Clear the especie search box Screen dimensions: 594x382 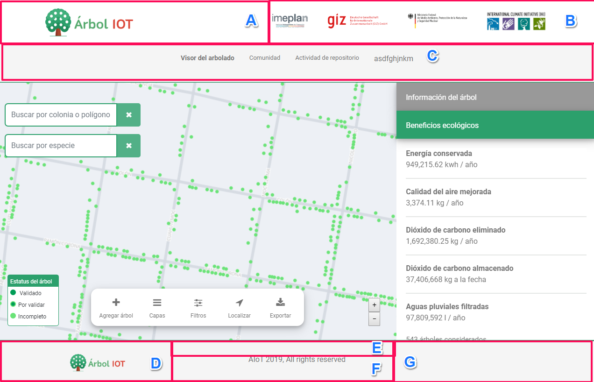tap(129, 146)
